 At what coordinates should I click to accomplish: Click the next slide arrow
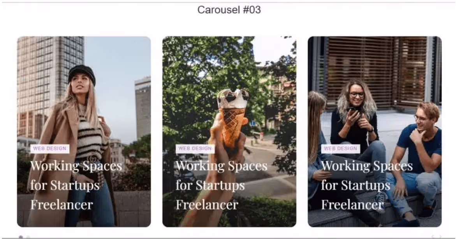coord(440,237)
